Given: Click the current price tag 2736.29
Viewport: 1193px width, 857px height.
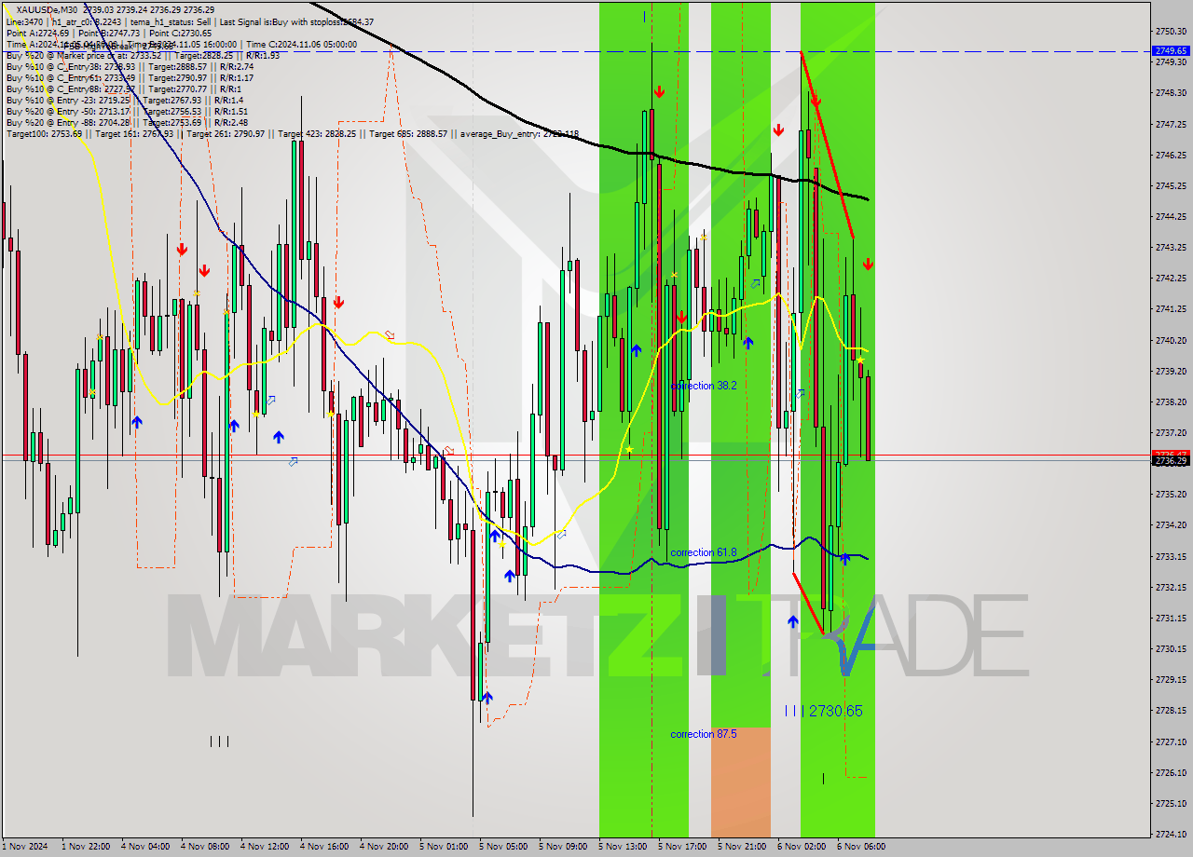Looking at the screenshot, I should [1171, 460].
